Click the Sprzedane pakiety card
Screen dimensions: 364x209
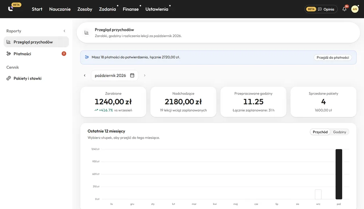(323, 102)
